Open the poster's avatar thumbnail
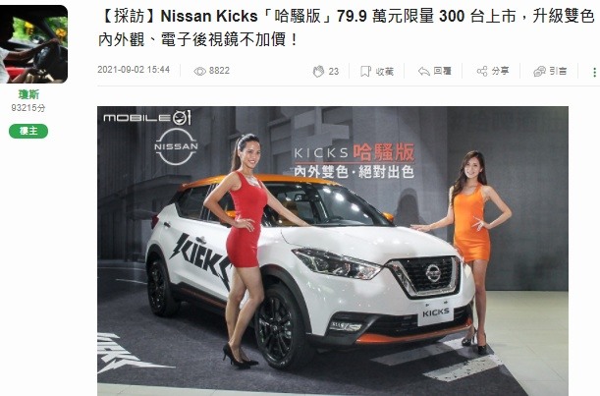This screenshot has width=600, height=396. 33,44
